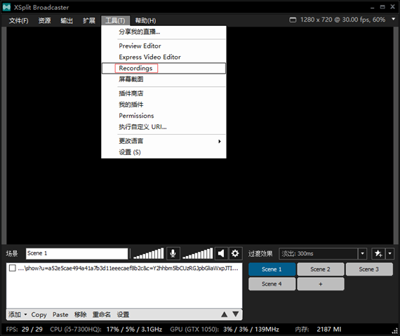Click the CPU (i5-7300HQ) status entry
The image size is (400, 336).
[x=106, y=330]
